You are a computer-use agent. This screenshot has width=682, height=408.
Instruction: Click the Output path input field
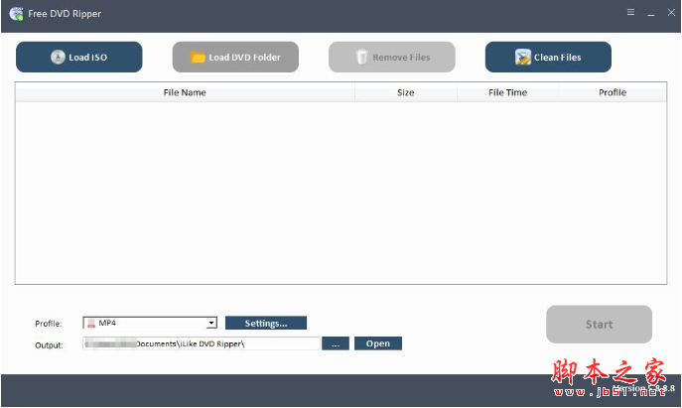(x=202, y=343)
